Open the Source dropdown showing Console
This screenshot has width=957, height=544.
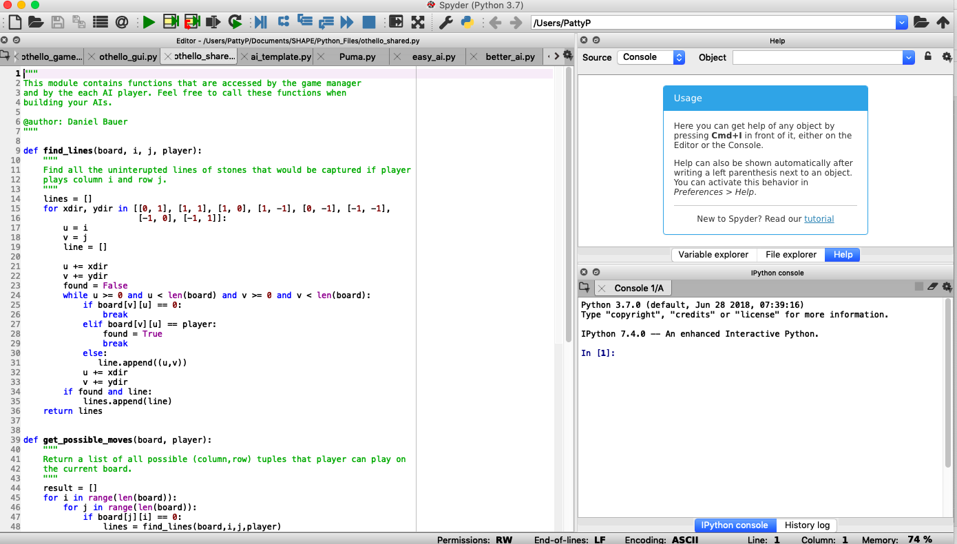tap(651, 57)
